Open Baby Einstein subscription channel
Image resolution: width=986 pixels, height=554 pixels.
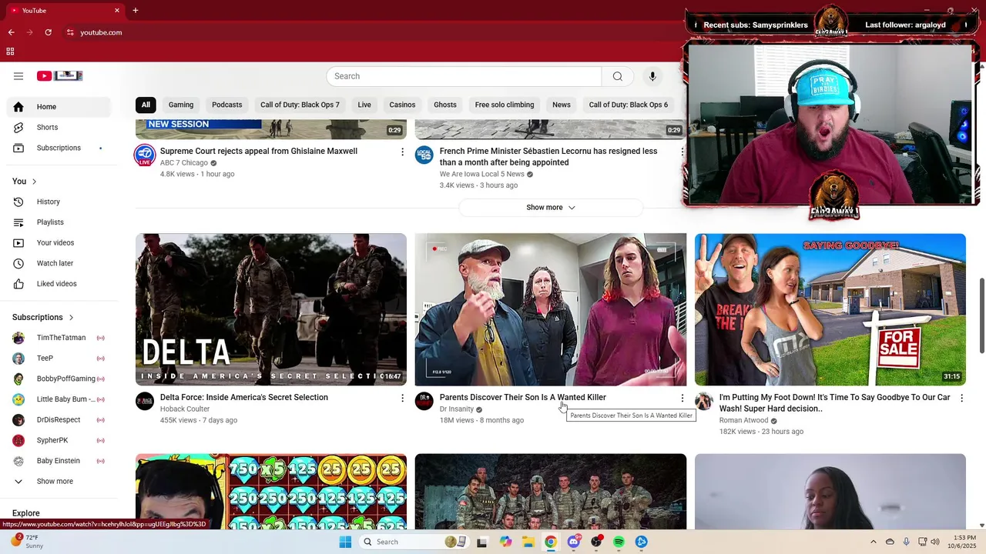tap(59, 461)
